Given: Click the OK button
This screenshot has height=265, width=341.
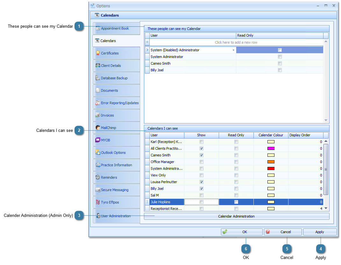Looking at the screenshot, I should [242, 232].
